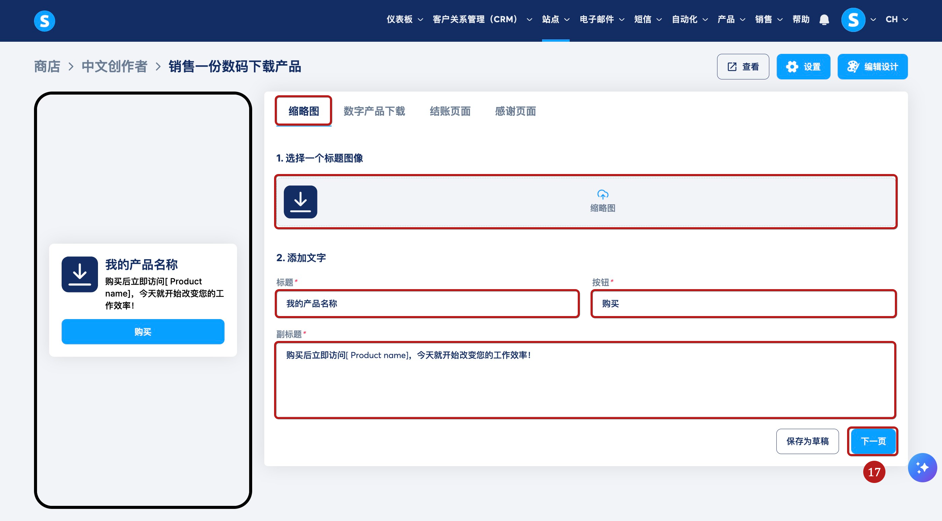Click 查看 external link button
The height and width of the screenshot is (521, 942).
point(742,67)
